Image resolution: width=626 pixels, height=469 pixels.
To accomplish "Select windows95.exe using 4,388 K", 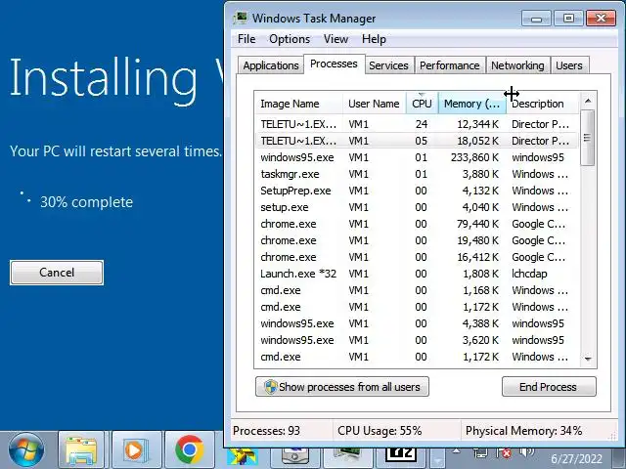I will [417, 323].
